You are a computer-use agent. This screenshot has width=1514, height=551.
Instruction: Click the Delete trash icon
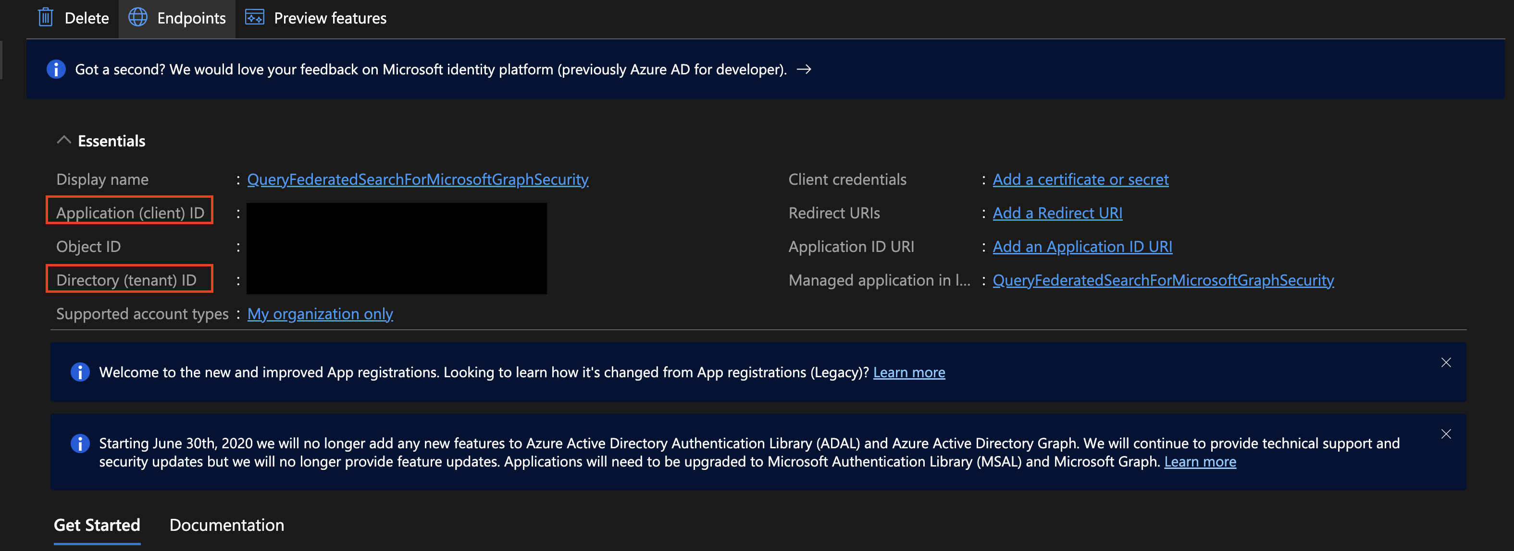coord(46,18)
